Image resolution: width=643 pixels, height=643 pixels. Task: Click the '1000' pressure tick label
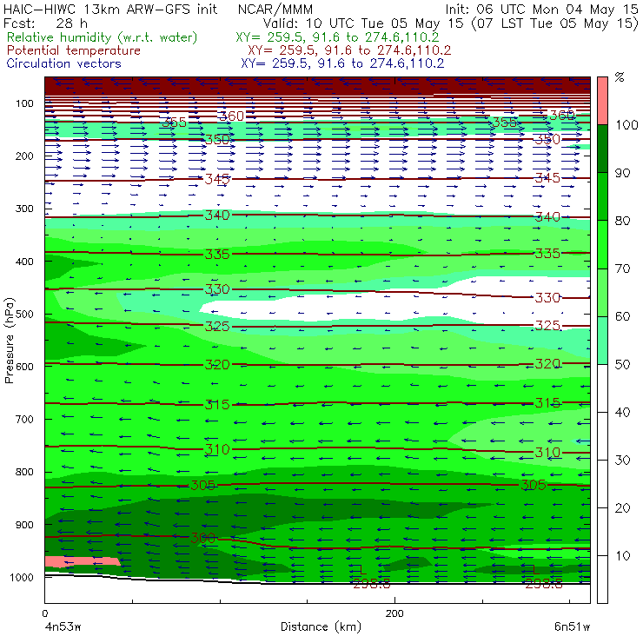coord(22,577)
